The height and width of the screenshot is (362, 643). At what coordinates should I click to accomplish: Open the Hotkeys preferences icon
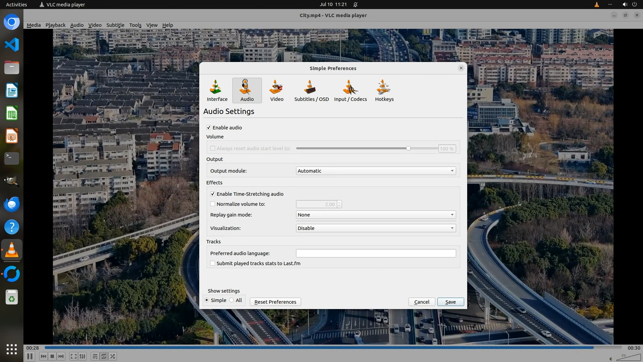pos(384,90)
